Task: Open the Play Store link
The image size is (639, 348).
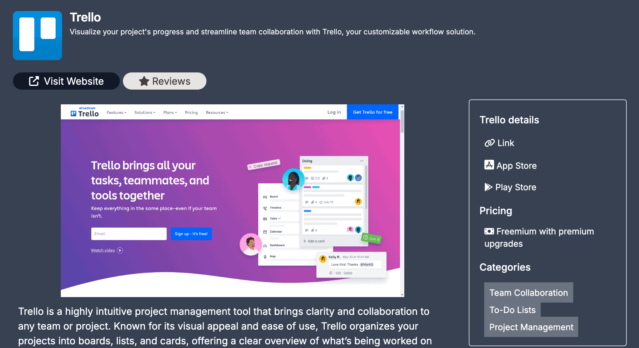Action: point(510,187)
